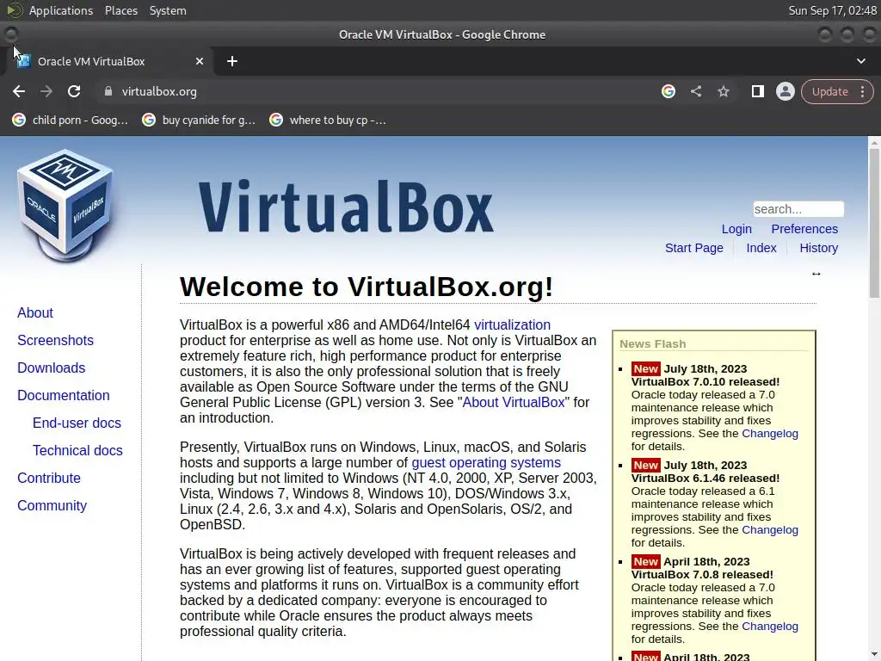Close the Oracle VM VirtualBox tab
Image resolution: width=881 pixels, height=661 pixels.
[200, 61]
